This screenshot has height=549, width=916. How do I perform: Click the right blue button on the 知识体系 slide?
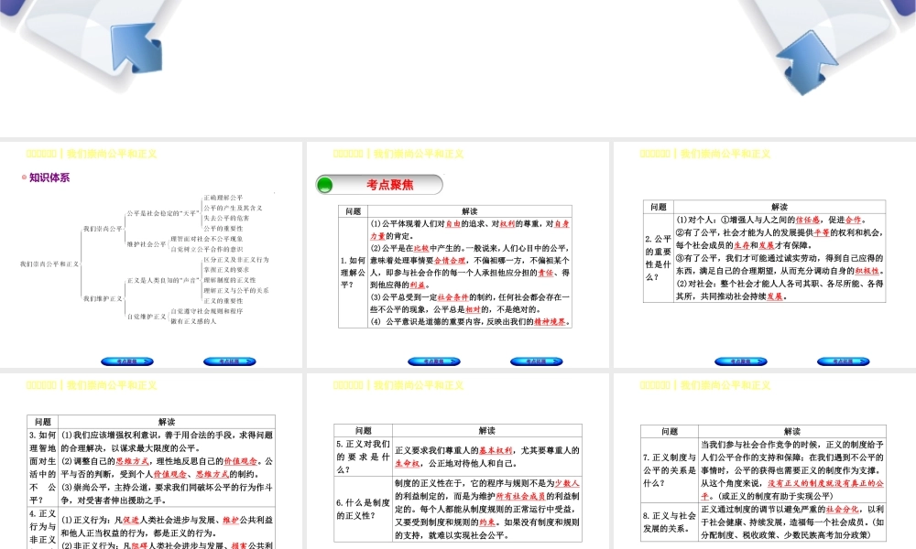pos(230,361)
